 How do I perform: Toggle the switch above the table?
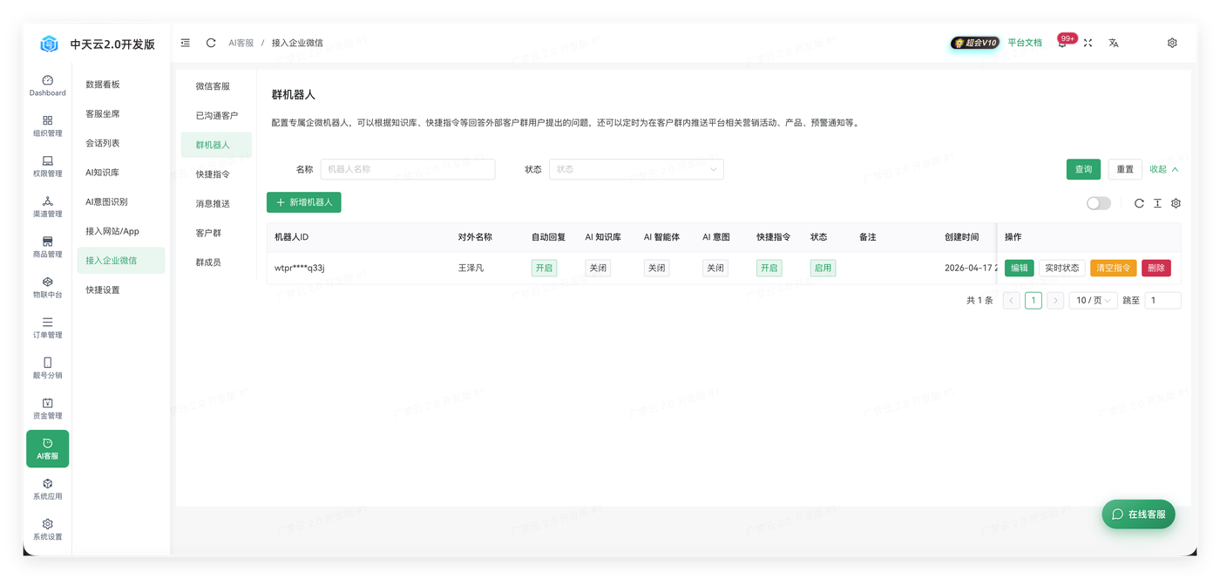click(1099, 203)
